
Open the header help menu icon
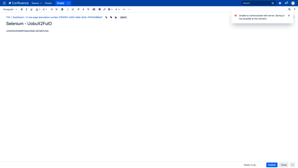(280, 3)
